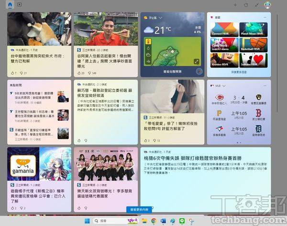This screenshot has width=287, height=226.
Task: Open MLB sports widget more options
Action: 265,86
